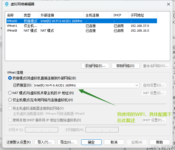Click the 添加网络(E)... button
Viewport: 175px width, 150px height.
tap(95, 66)
